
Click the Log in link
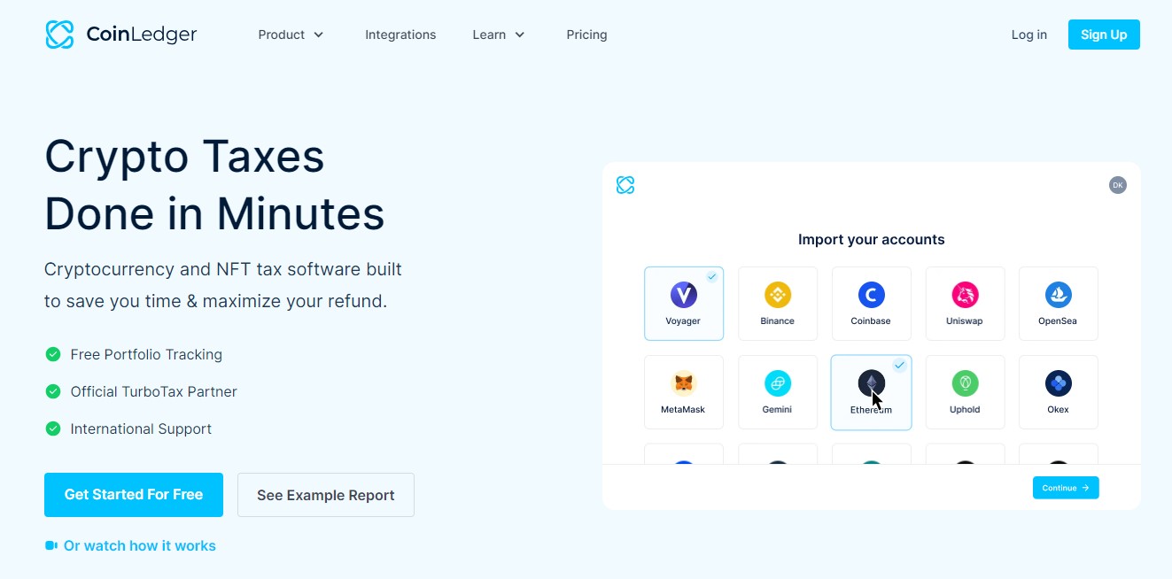(x=1029, y=35)
